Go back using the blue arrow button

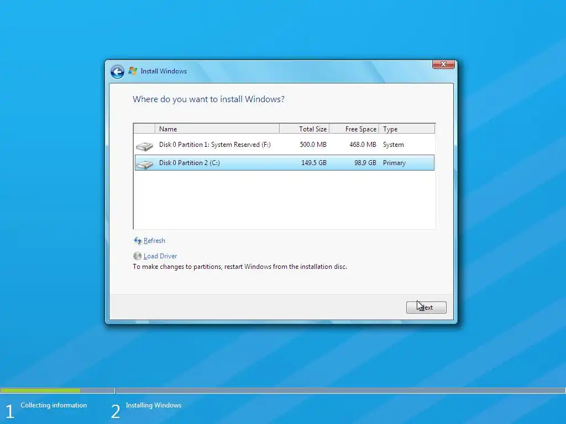point(117,72)
